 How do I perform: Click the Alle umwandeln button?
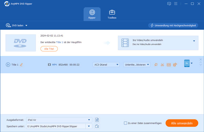tap(182, 123)
